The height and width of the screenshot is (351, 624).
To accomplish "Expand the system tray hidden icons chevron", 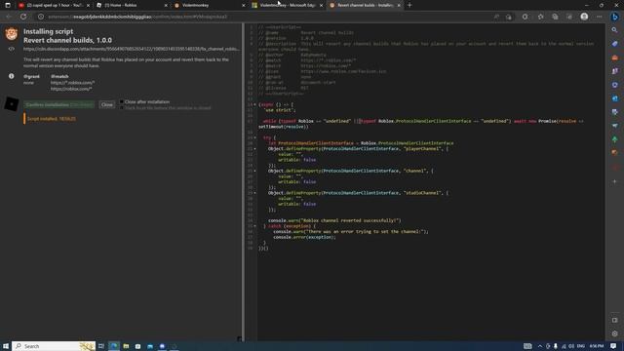I will coord(540,346).
